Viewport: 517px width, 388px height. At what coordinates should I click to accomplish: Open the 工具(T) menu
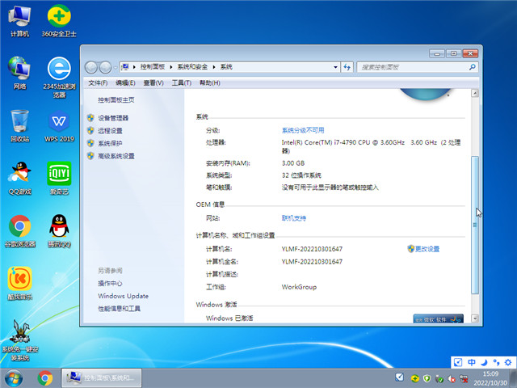click(x=181, y=83)
